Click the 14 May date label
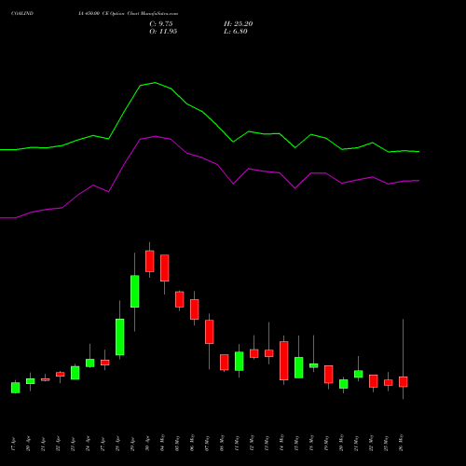The width and height of the screenshot is (466, 466). [x=281, y=443]
